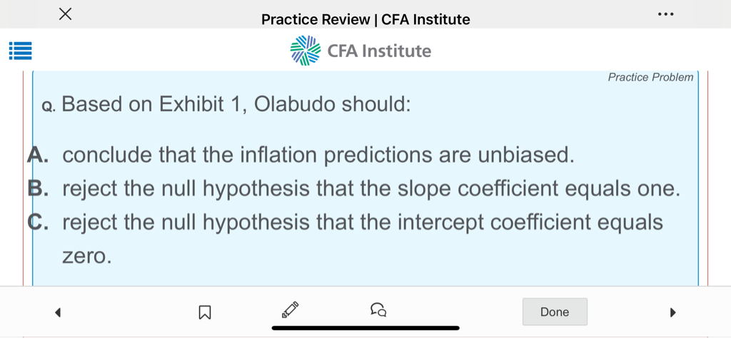731x338 pixels.
Task: Bookmark this practice problem
Action: [204, 312]
